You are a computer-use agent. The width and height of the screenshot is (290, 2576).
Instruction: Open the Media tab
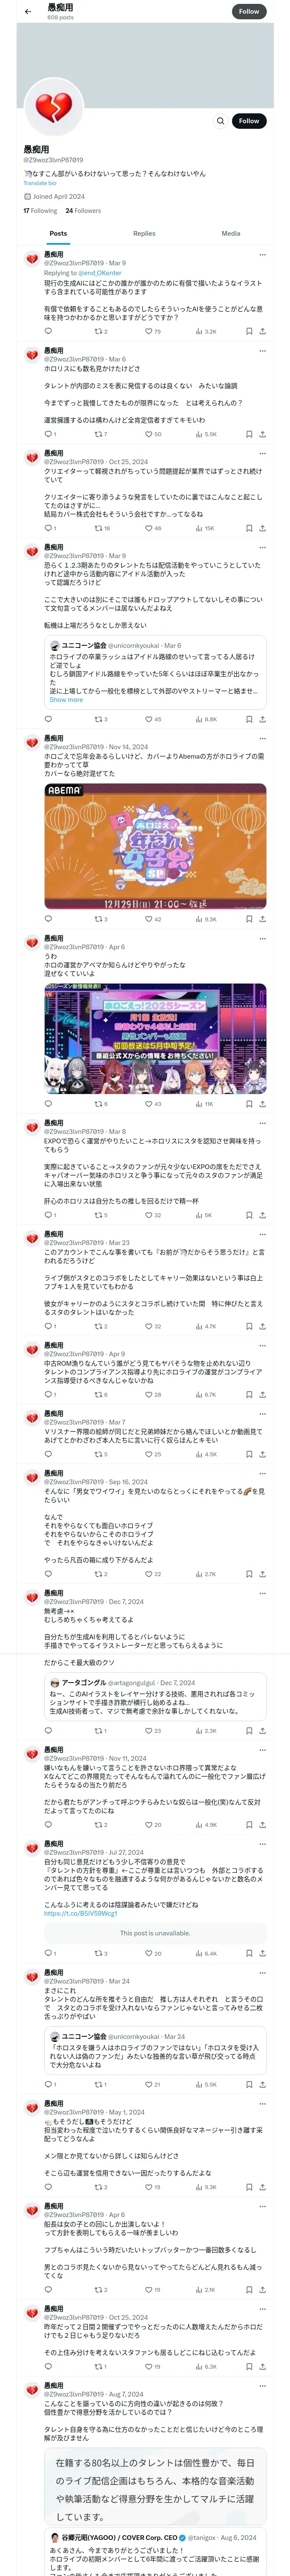tap(231, 233)
